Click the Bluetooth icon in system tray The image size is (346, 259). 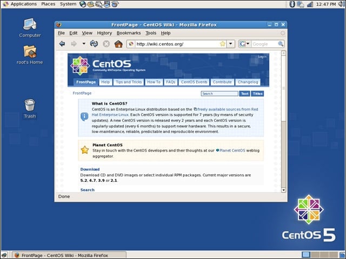[292, 4]
